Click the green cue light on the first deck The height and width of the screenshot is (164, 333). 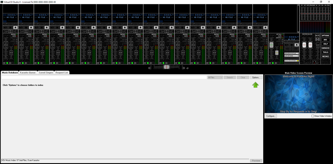pyautogui.click(x=7, y=63)
